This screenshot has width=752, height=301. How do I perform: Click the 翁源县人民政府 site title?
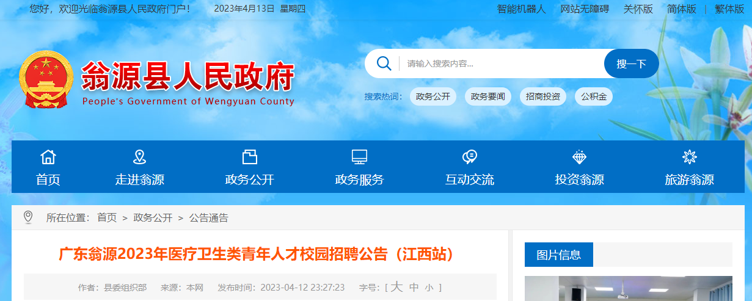(x=188, y=77)
